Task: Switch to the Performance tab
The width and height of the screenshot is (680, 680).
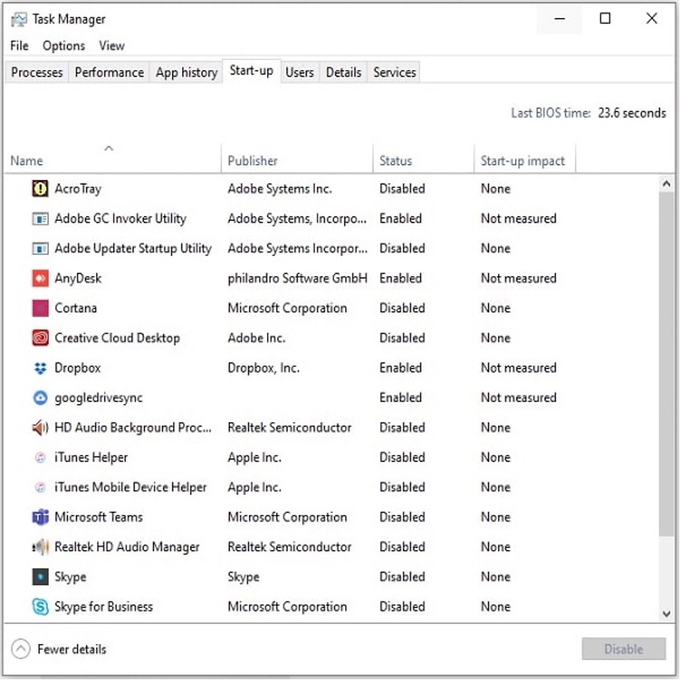Action: [x=109, y=72]
